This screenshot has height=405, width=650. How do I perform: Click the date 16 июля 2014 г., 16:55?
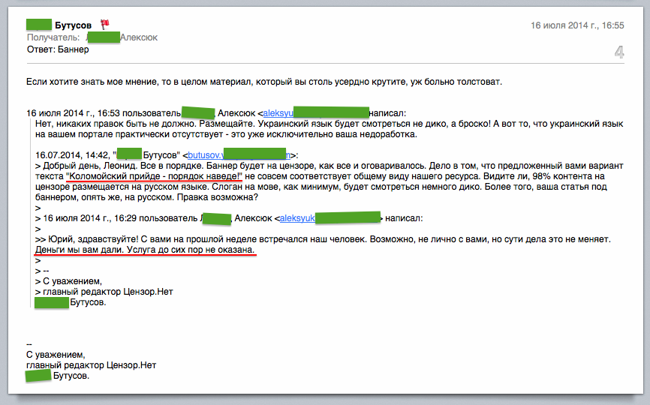click(577, 25)
